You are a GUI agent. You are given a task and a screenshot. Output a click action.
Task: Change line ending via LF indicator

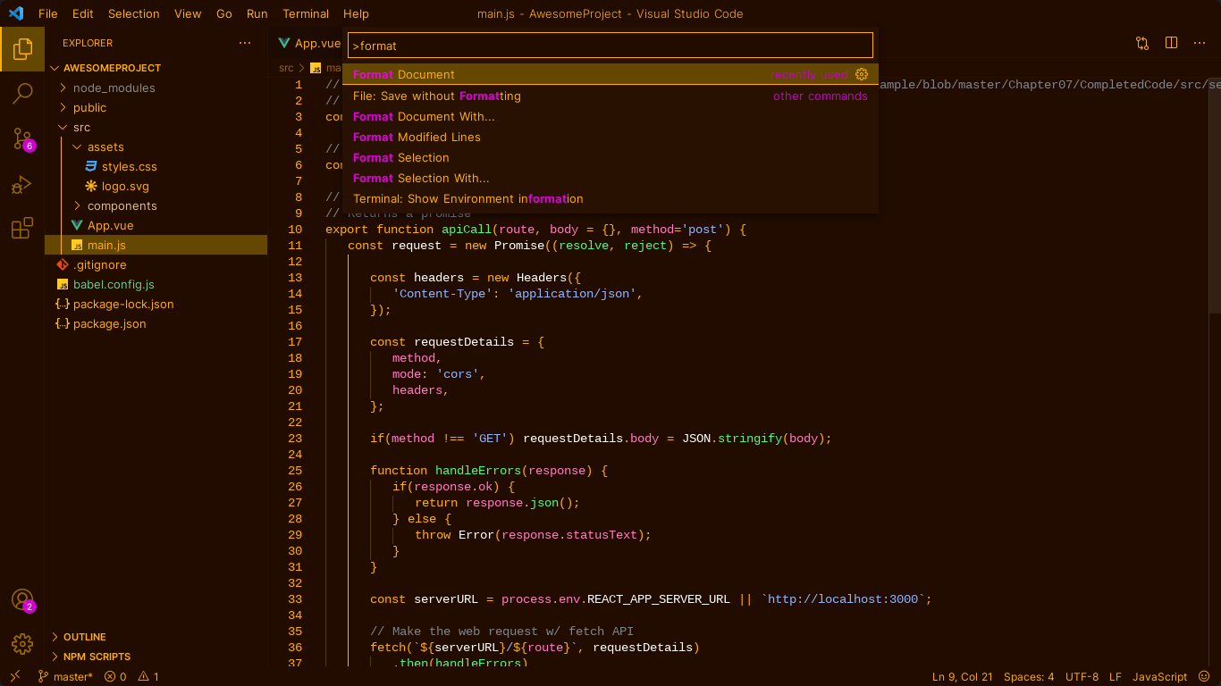pyautogui.click(x=1116, y=676)
